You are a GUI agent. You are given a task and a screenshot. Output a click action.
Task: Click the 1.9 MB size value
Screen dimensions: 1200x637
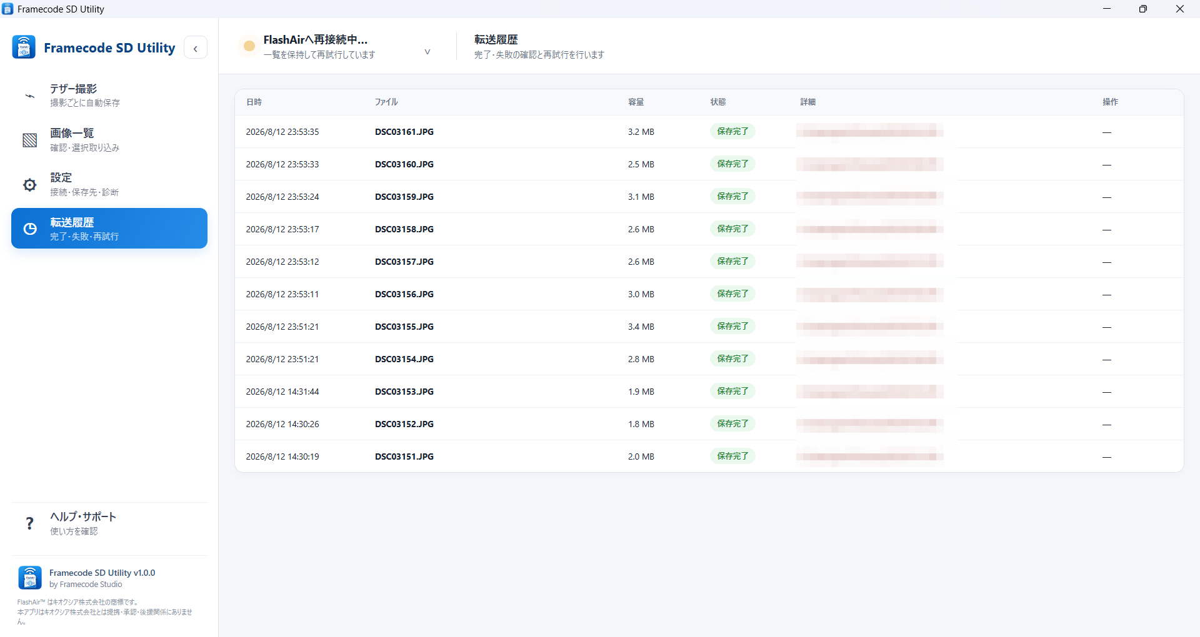641,392
